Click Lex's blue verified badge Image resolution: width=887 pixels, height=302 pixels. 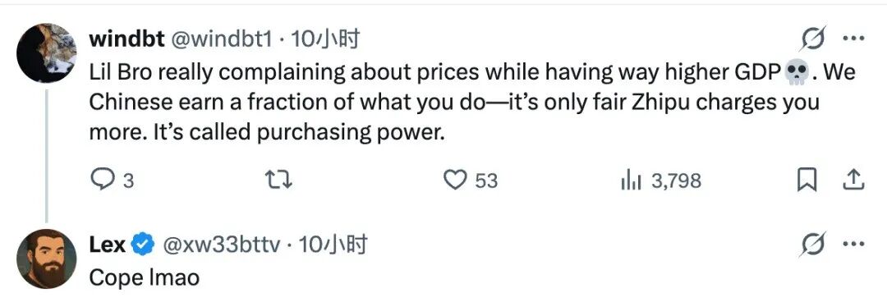coord(143,245)
